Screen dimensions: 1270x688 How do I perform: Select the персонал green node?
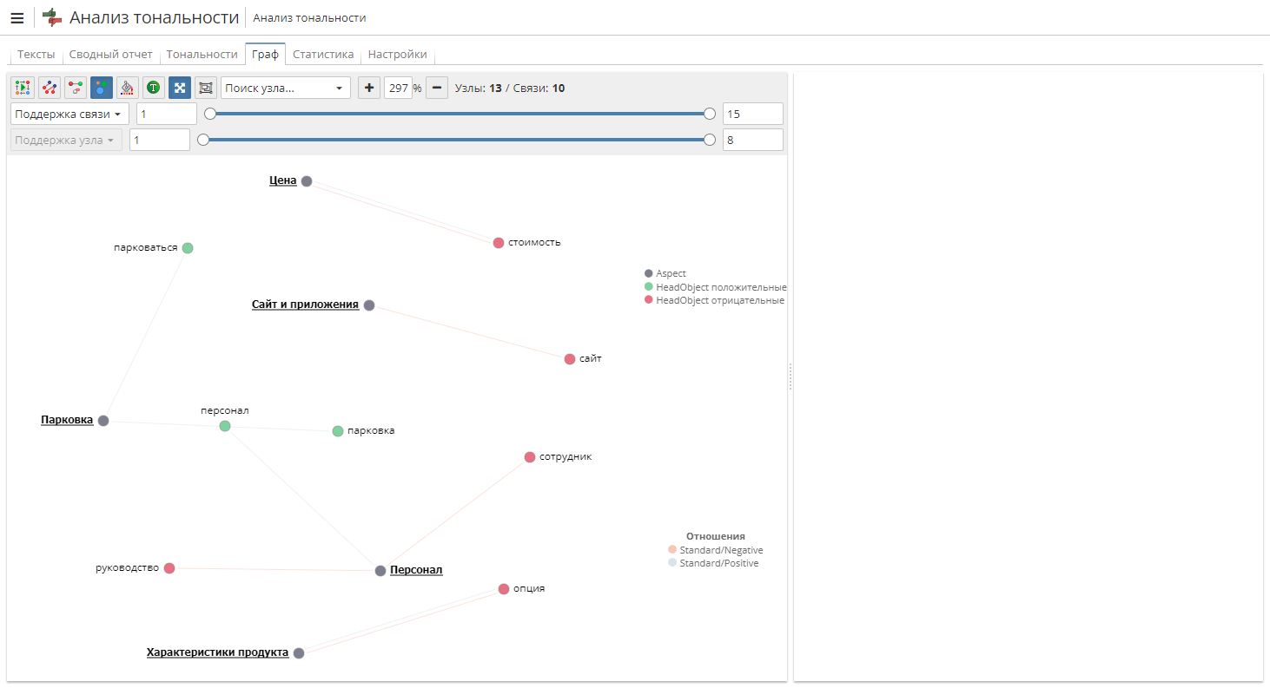(225, 426)
